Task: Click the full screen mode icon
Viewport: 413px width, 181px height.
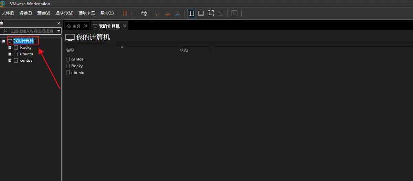Action: click(x=211, y=13)
